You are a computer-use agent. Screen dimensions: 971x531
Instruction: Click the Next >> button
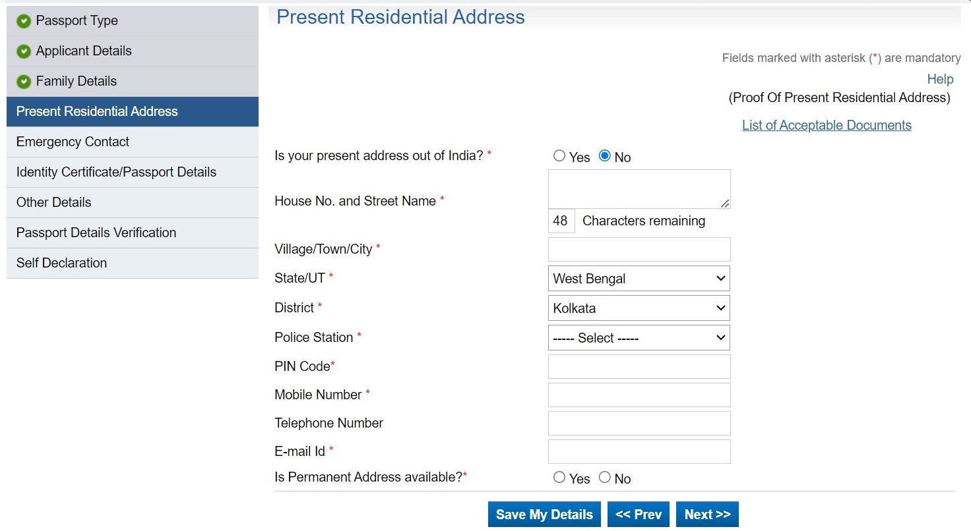707,515
